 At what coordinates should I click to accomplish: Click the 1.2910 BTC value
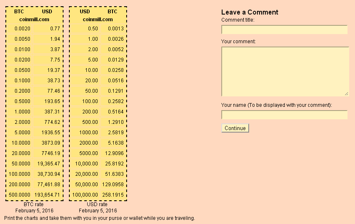(x=116, y=122)
